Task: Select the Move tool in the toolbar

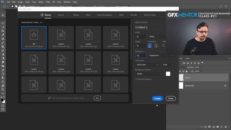Action: click(3, 15)
